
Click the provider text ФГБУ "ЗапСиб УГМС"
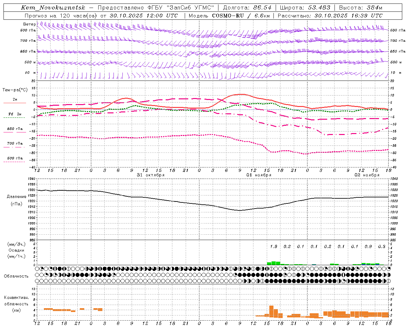(181, 8)
